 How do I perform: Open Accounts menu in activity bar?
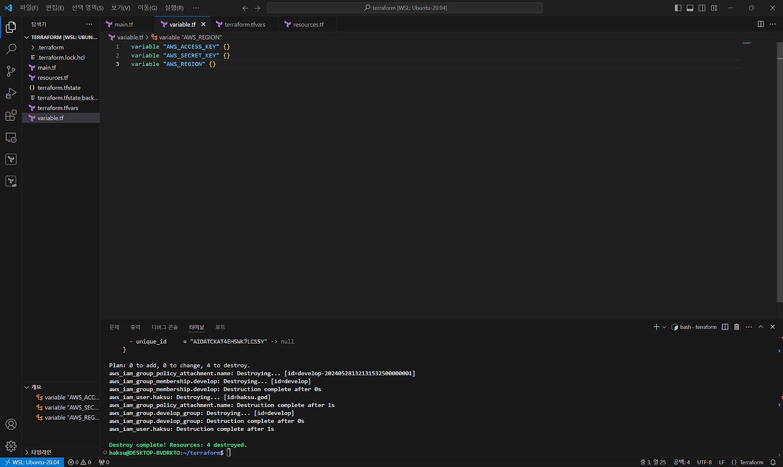coord(11,424)
